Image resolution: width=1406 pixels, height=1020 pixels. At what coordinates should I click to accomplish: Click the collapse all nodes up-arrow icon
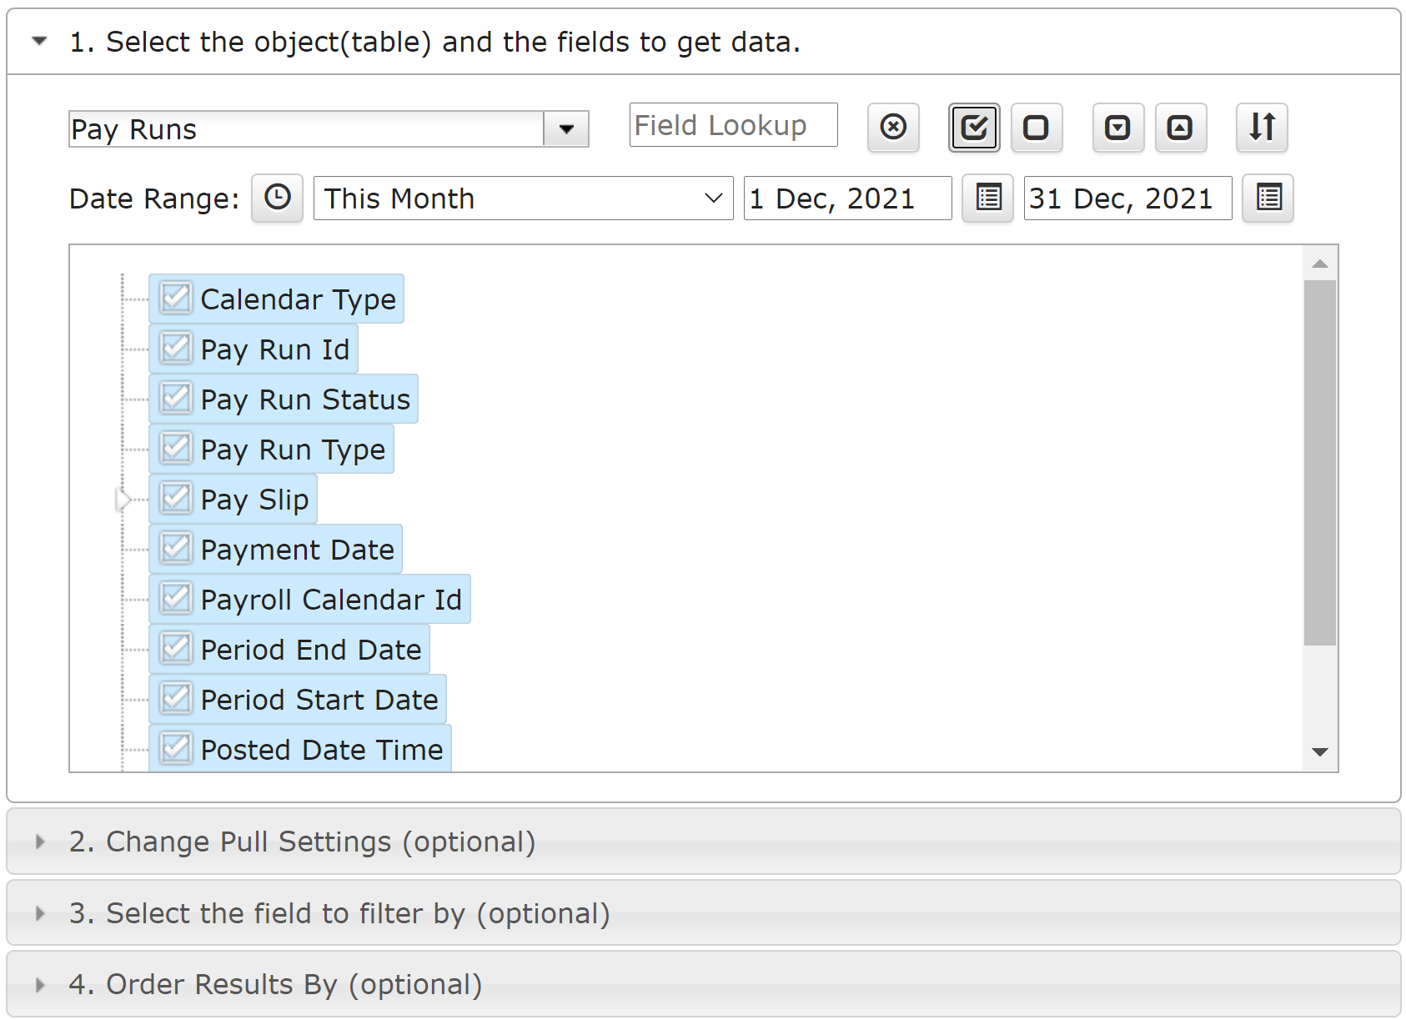click(1180, 128)
